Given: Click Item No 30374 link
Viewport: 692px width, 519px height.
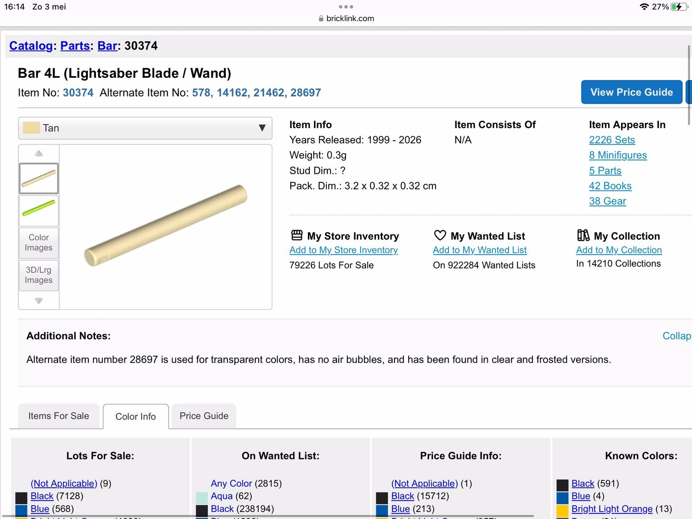Looking at the screenshot, I should pyautogui.click(x=78, y=93).
